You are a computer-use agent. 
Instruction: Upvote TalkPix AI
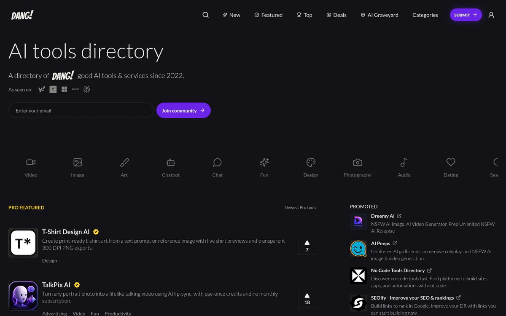[x=307, y=299]
